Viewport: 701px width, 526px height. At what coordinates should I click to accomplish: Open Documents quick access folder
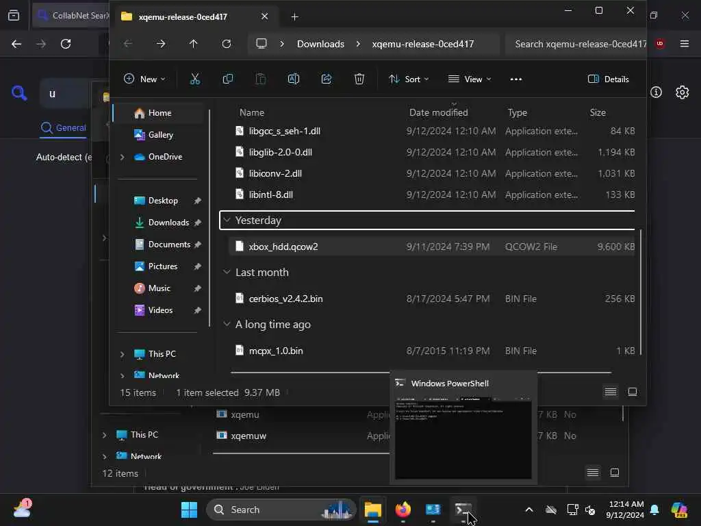pos(169,245)
